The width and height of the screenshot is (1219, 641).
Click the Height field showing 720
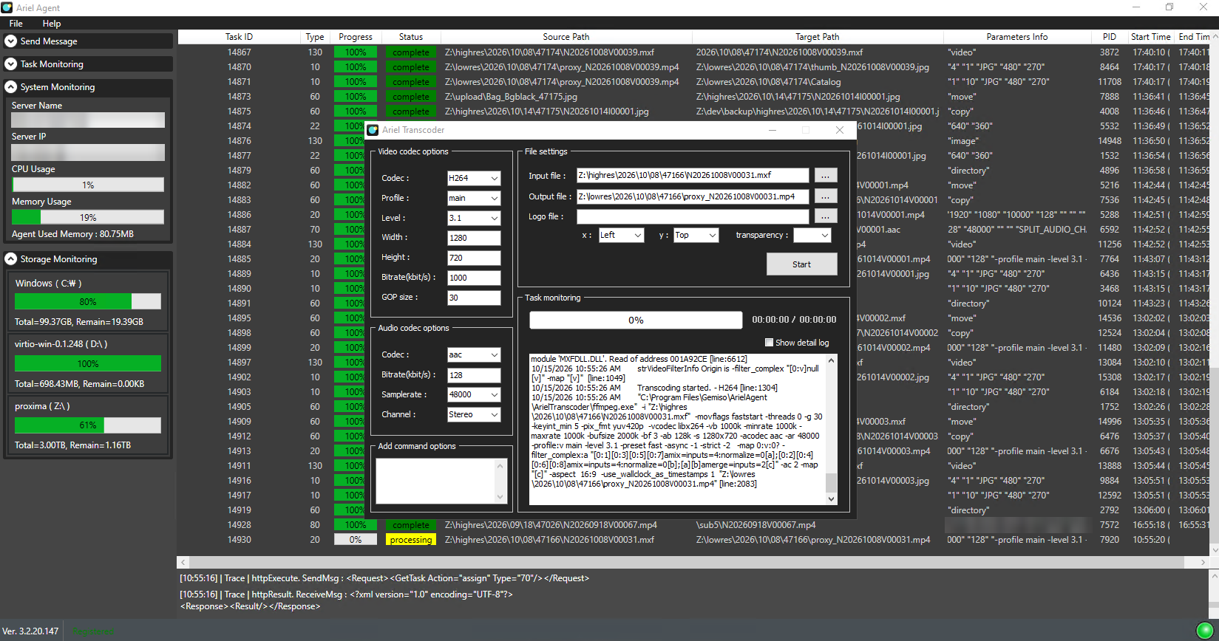pos(474,258)
